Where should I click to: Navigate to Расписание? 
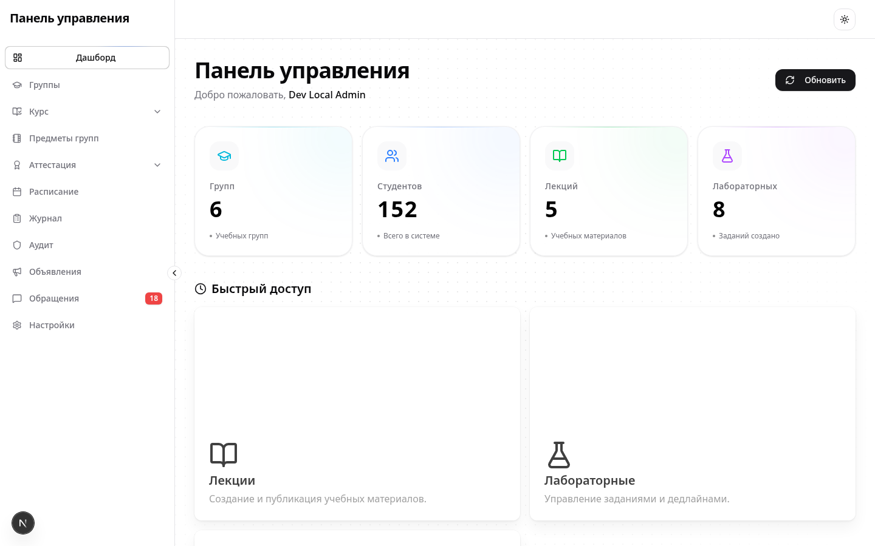click(87, 192)
